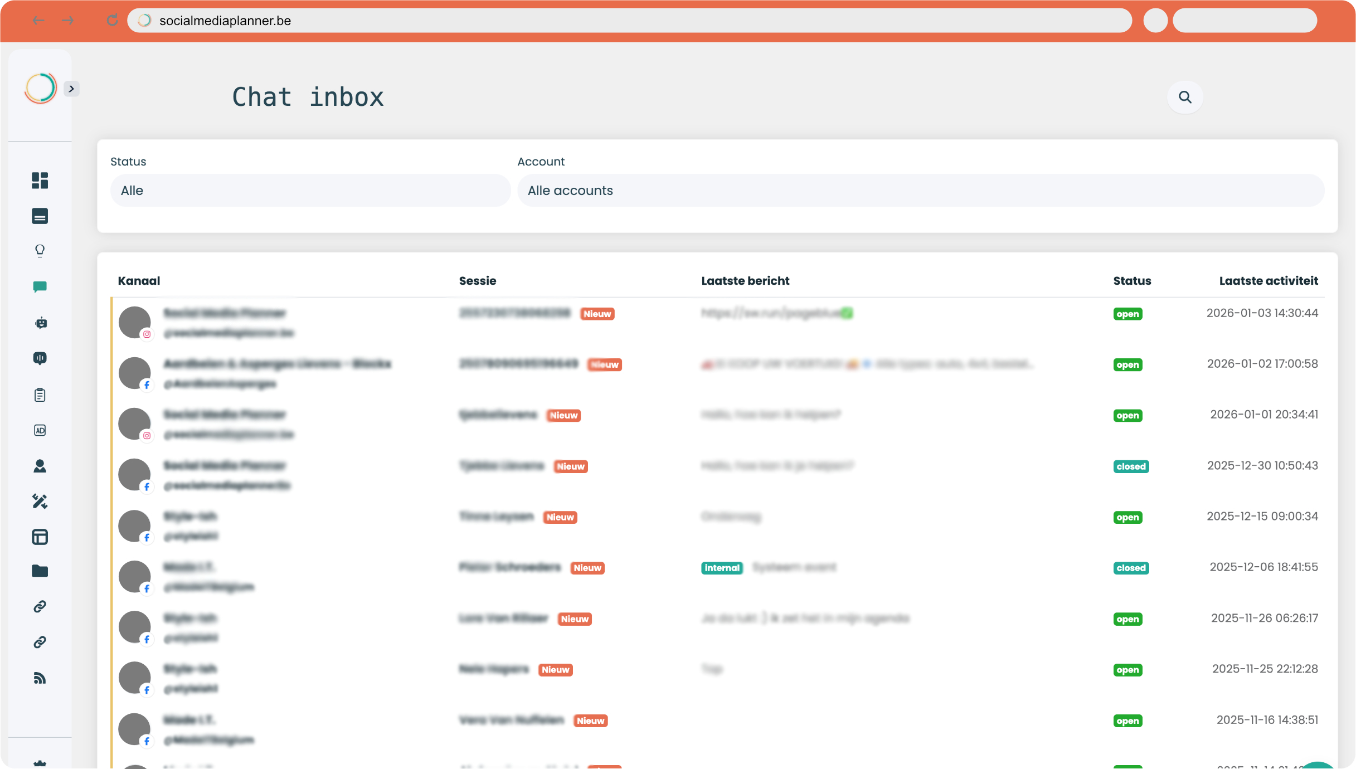Open the Status filter dropdown showing Alle
The image size is (1356, 769).
310,191
